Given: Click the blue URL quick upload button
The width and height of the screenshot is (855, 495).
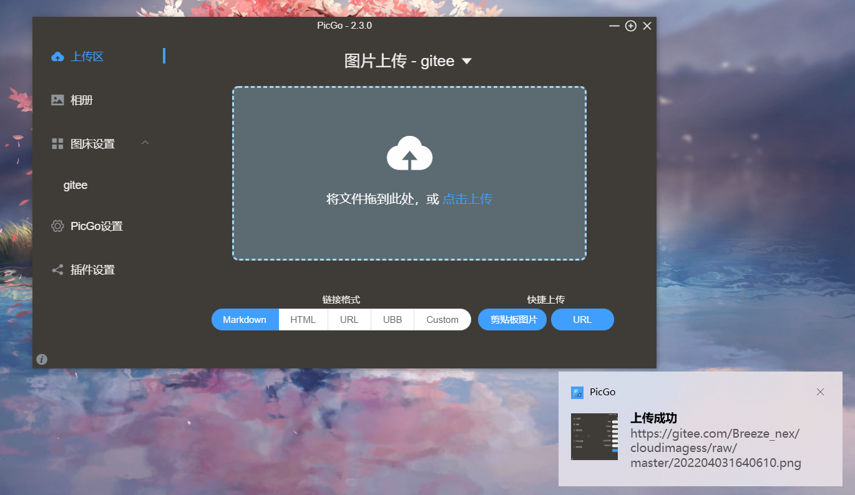Looking at the screenshot, I should coord(582,320).
